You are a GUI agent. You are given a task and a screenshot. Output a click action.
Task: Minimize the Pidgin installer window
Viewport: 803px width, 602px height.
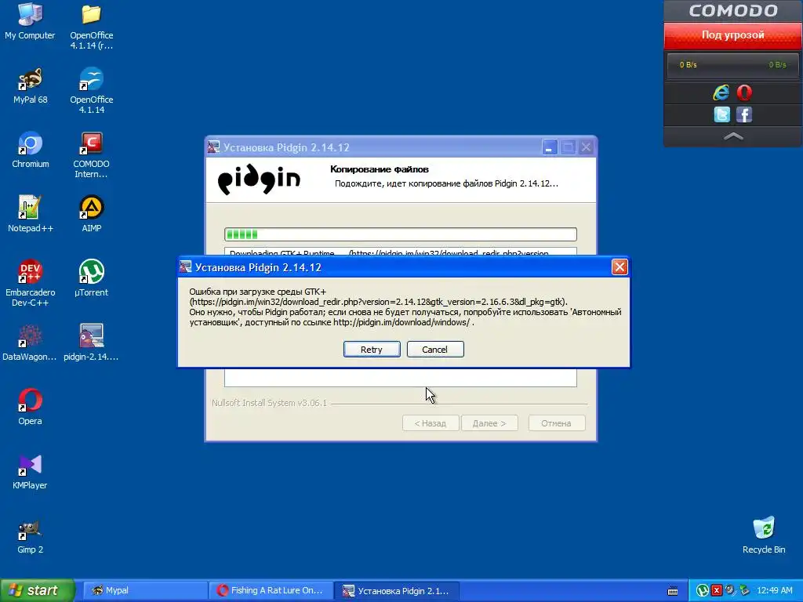tap(549, 147)
